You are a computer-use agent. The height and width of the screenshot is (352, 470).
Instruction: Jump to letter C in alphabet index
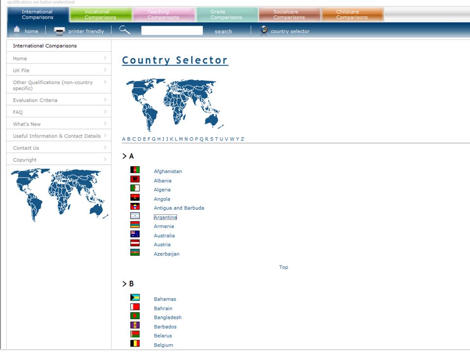click(x=134, y=139)
